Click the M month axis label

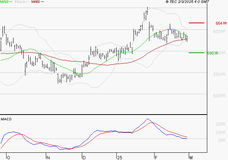click(x=191, y=158)
